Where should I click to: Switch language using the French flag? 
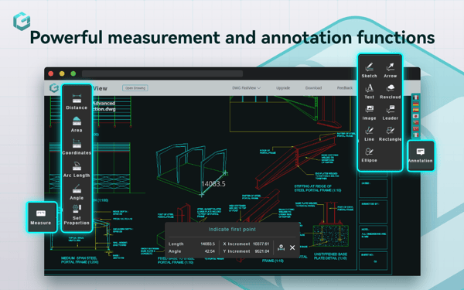click(415, 97)
